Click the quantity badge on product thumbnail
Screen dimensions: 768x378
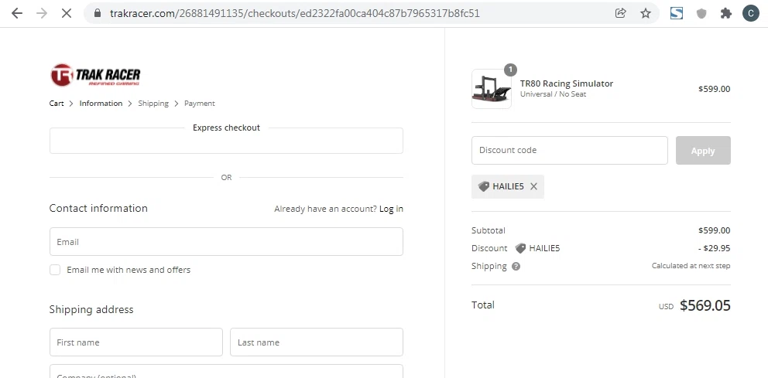[510, 70]
